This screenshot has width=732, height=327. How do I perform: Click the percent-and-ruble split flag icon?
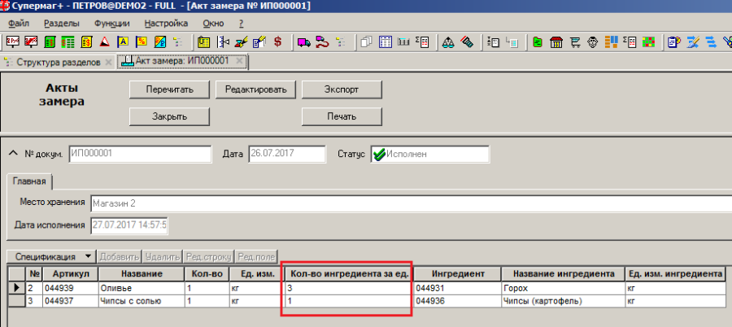[160, 42]
